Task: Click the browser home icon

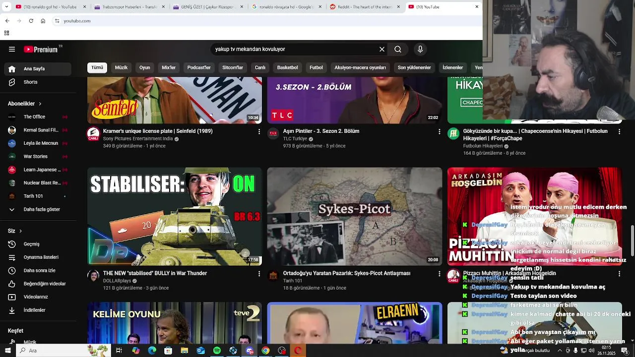Action: 43,21
